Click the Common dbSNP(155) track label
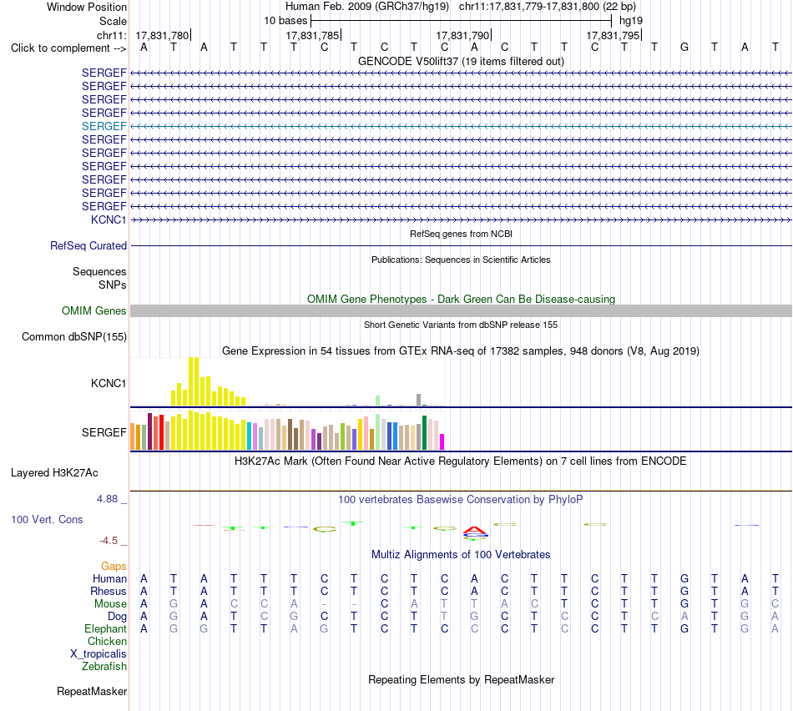The image size is (793, 711). pos(73,337)
